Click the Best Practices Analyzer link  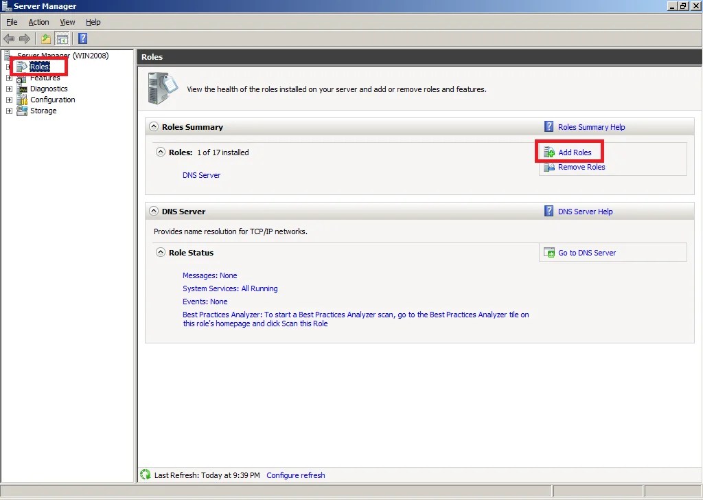356,319
